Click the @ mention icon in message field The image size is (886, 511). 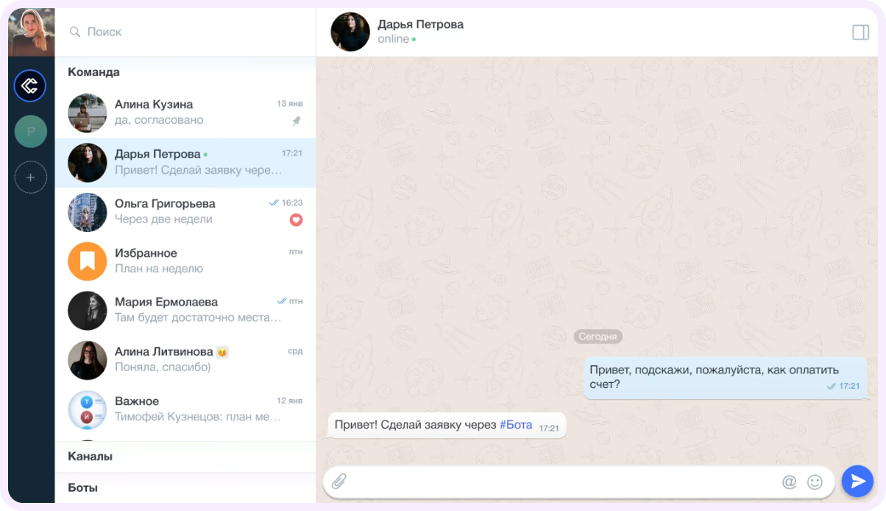tap(790, 482)
